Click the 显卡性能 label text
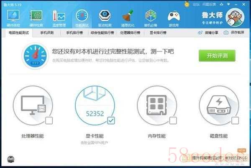 [95, 136]
